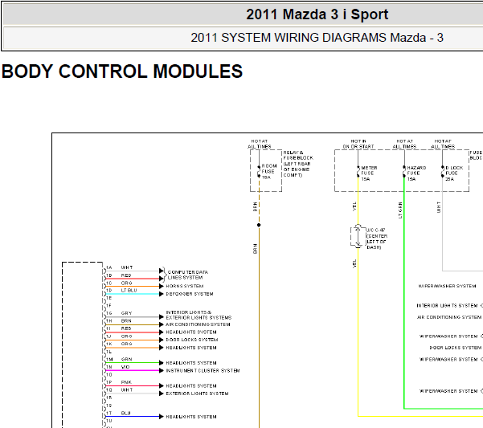Screen dimensions: 483x428
Task: Click the "LT GRN" vertical wire label
Action: coord(400,210)
